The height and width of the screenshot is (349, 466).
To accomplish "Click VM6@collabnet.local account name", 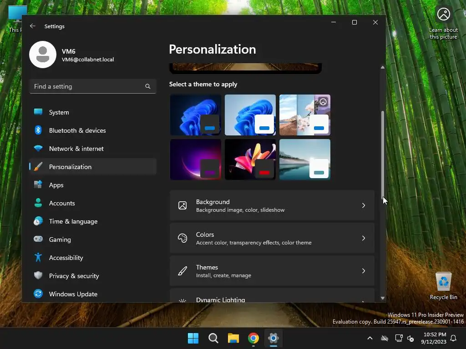I will (x=88, y=60).
